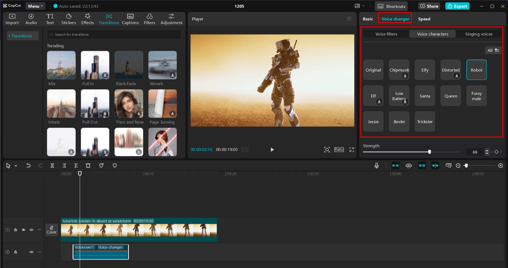Click the Export button
Screen dimensions: 508x268
(x=457, y=6)
